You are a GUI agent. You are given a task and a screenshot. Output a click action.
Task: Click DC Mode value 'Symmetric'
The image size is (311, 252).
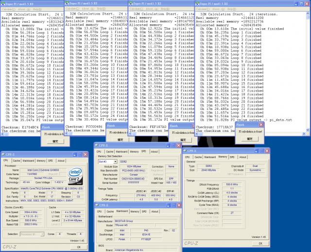[255, 170]
